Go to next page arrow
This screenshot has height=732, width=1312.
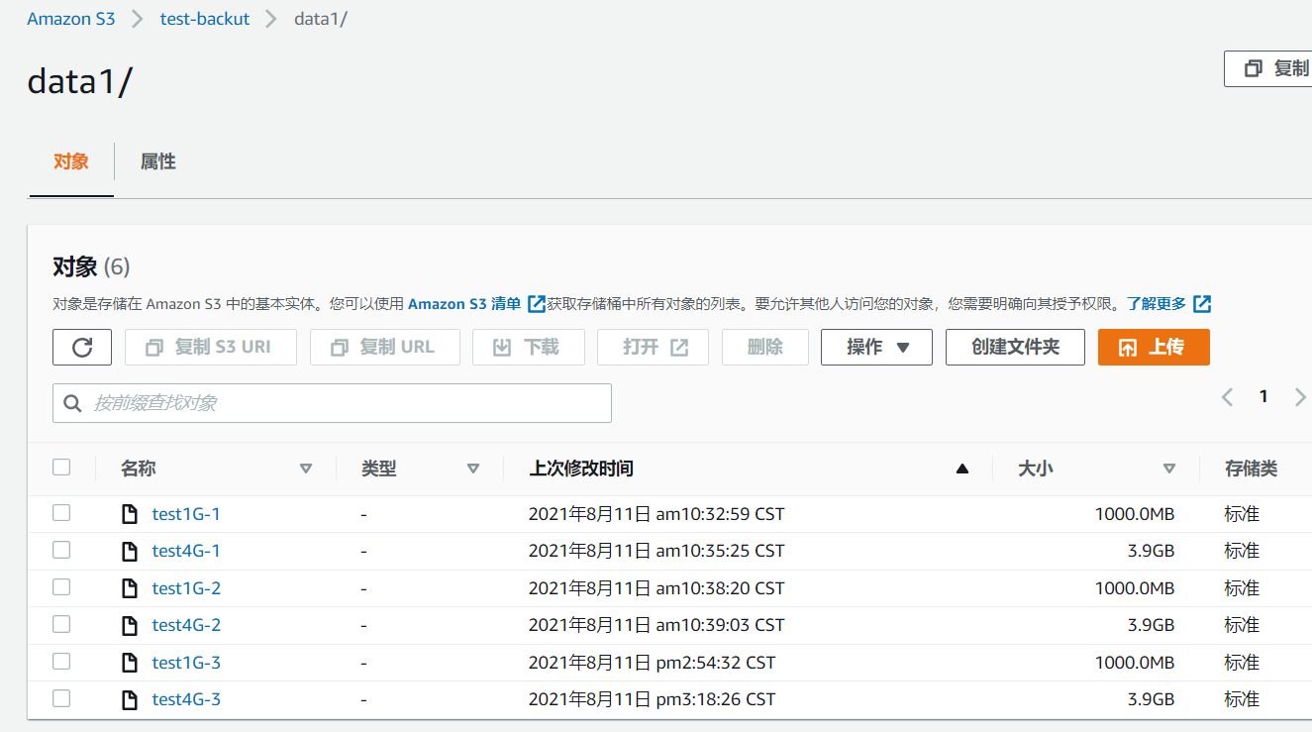point(1300,397)
